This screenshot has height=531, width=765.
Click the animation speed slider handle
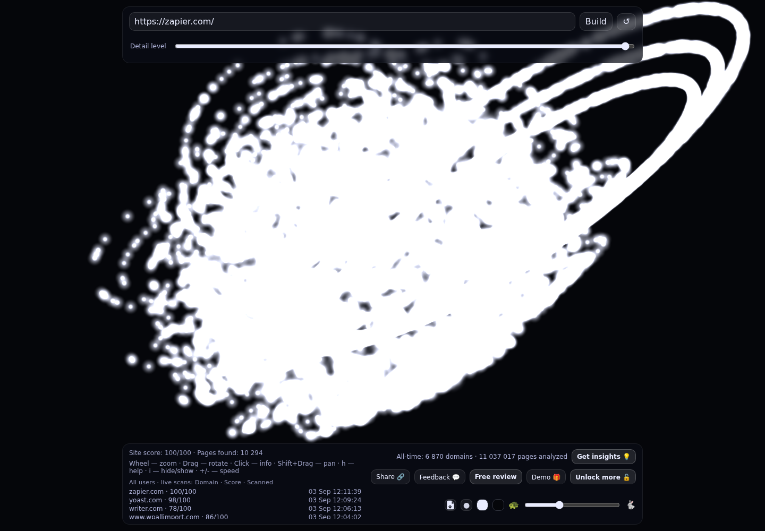point(559,505)
